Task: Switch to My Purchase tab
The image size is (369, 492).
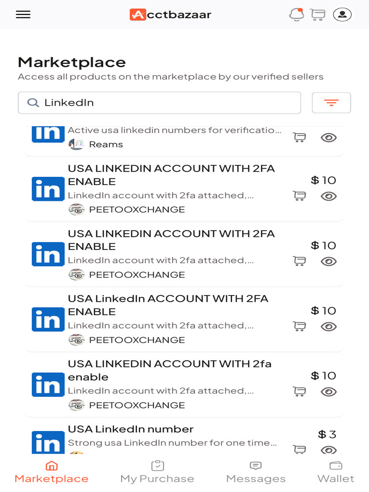Action: [157, 472]
